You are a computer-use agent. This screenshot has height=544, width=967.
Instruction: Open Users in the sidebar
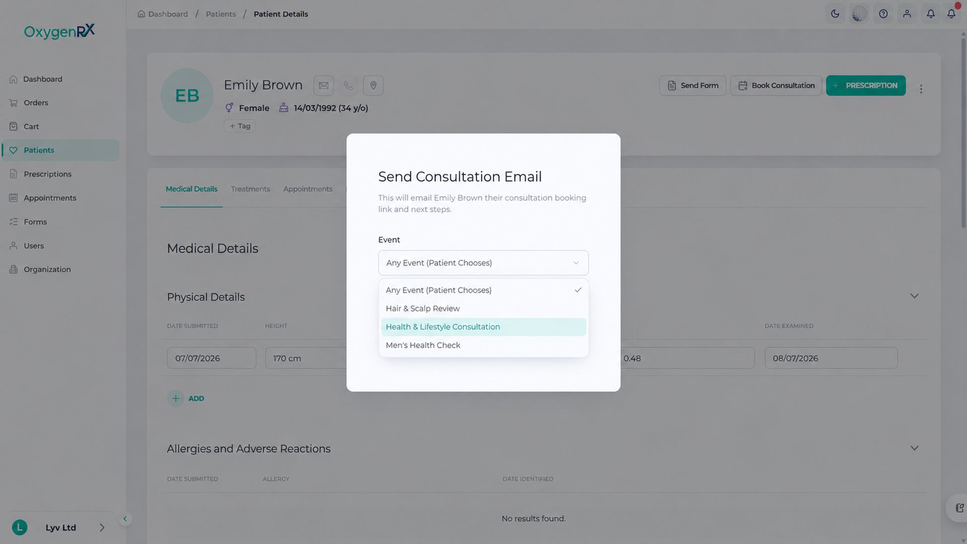60,246
